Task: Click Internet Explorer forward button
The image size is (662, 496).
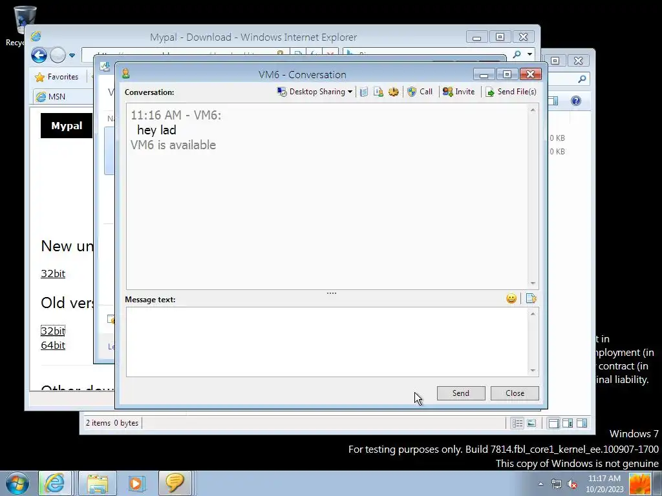Action: point(58,56)
